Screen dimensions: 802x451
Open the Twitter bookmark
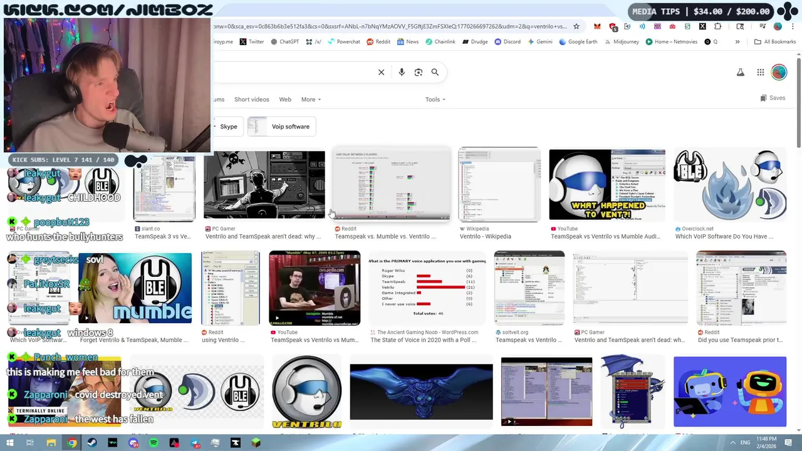[x=252, y=42]
